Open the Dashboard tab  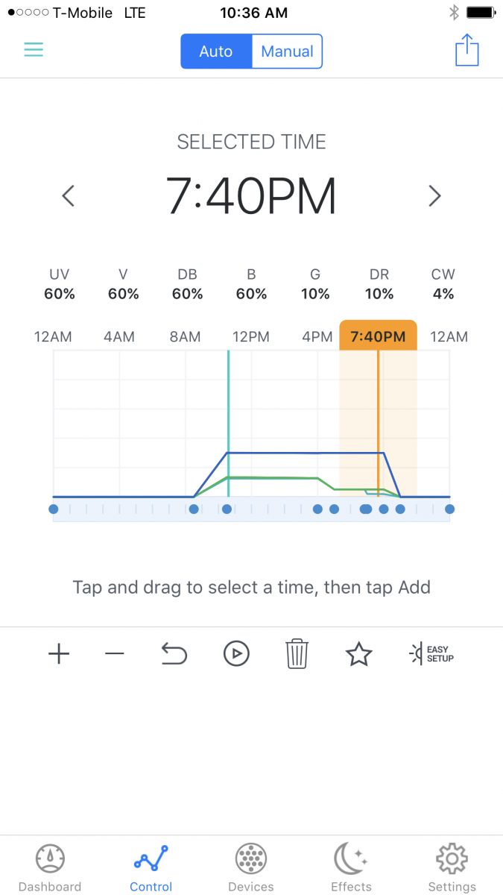click(x=50, y=868)
